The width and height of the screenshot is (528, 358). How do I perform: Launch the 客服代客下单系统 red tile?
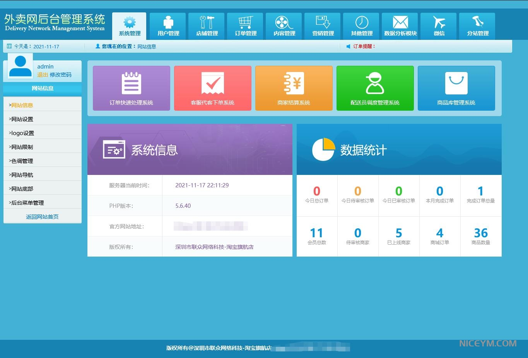click(x=213, y=88)
